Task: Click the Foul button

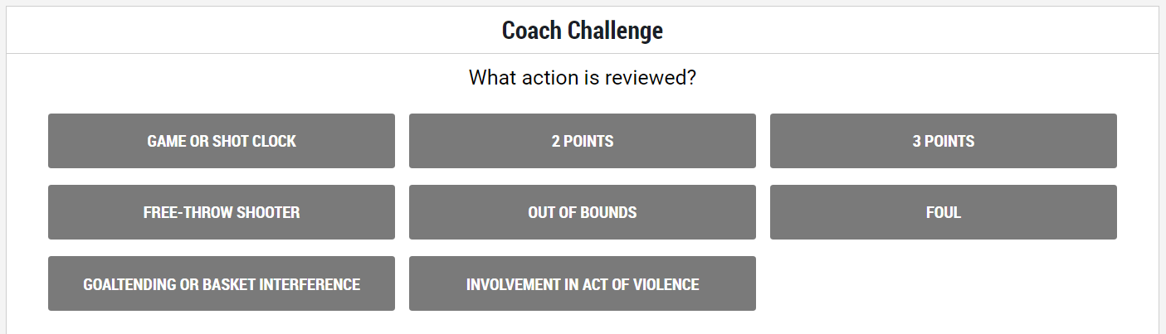Action: click(944, 212)
